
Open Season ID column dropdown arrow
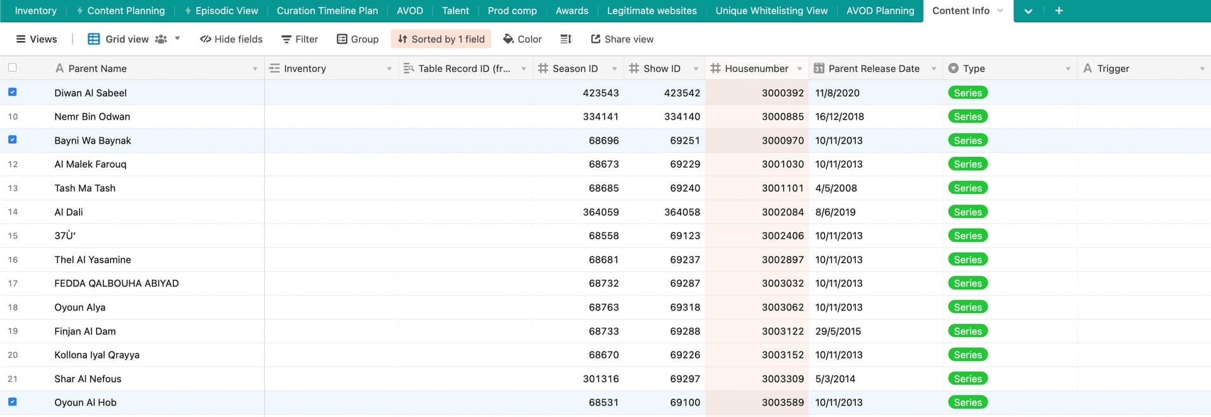click(x=614, y=69)
